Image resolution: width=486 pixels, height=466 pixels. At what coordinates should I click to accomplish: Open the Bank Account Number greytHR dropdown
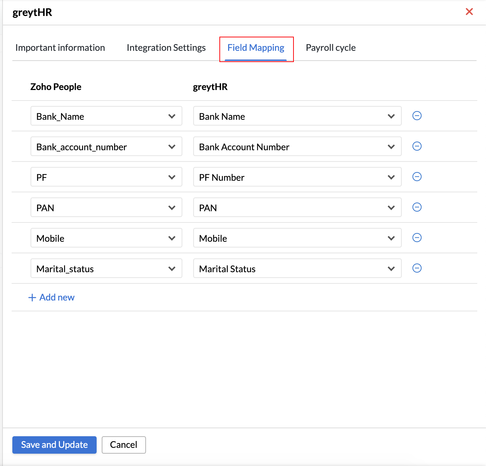point(297,147)
